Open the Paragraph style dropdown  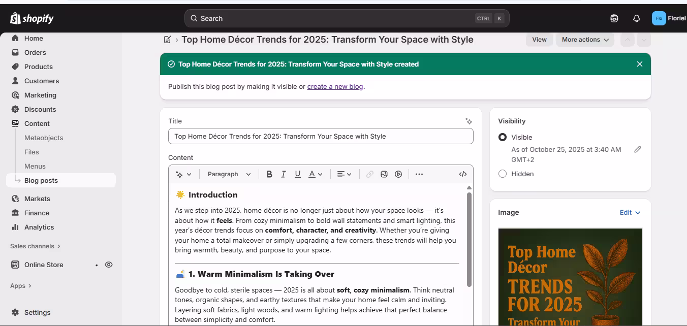[229, 174]
